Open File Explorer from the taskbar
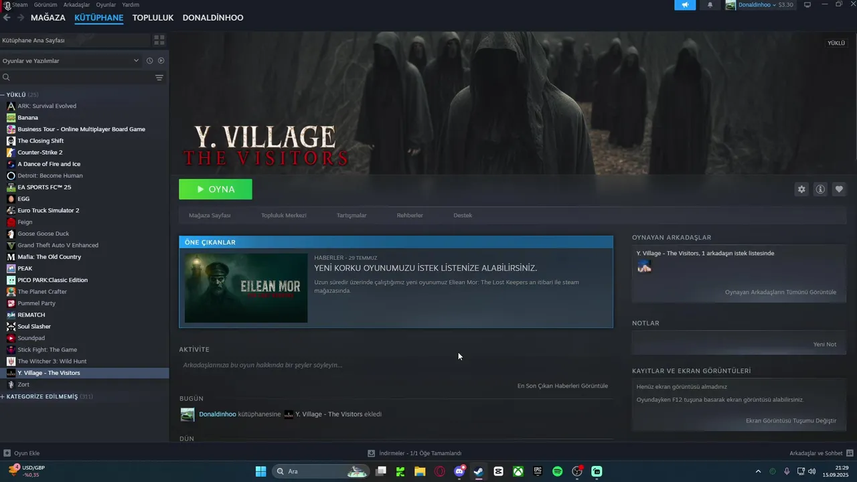This screenshot has width=857, height=482. (x=420, y=471)
